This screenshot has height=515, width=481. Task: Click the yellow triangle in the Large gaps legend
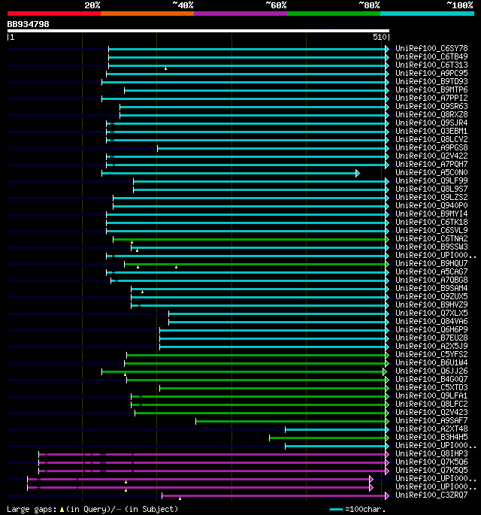(62, 510)
